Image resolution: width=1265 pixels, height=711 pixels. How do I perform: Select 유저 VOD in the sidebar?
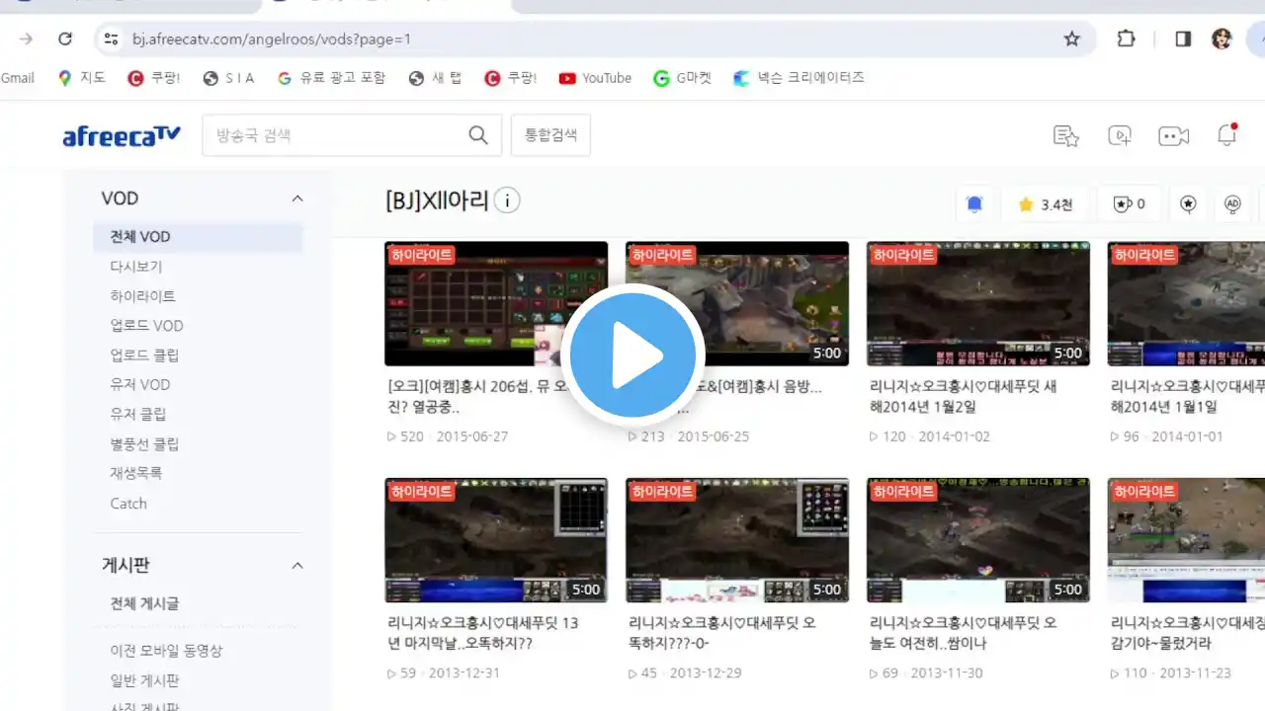(140, 385)
